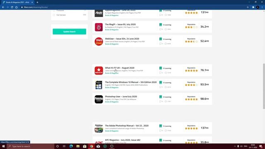Viewport: 265px width, 149px height.
Task: Click the taskbar search box
Action: point(30,146)
